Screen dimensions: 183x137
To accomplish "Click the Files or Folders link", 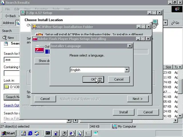I will point(11,118).
